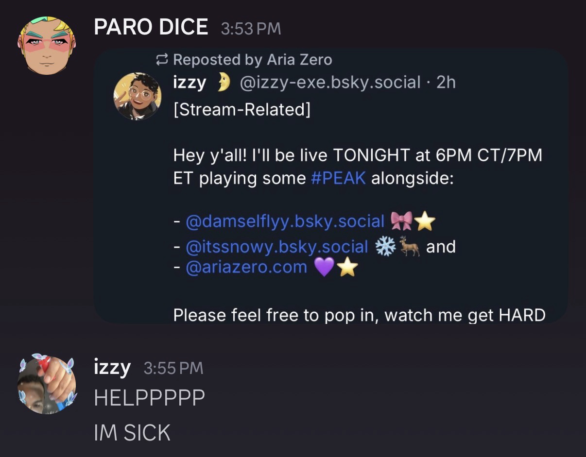Open PARO DICE's avatar
The image size is (586, 457).
pyautogui.click(x=47, y=45)
